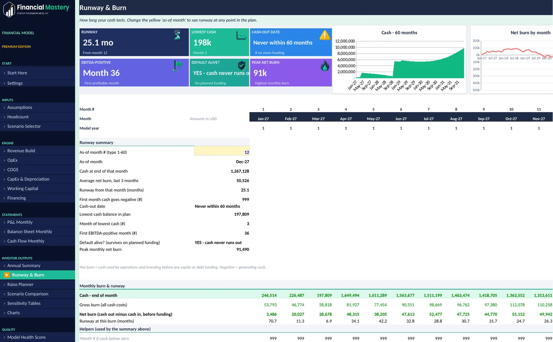Viewport: 553px width, 342px height.
Task: Click the orange play icon beside Runway & Burn
Action: [x=7, y=275]
